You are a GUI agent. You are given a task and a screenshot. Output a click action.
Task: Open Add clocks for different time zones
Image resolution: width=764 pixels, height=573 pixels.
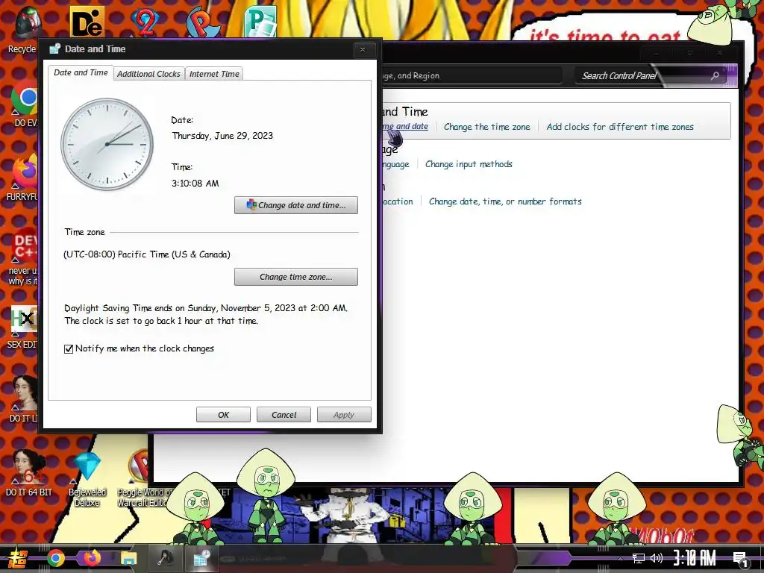(x=620, y=127)
